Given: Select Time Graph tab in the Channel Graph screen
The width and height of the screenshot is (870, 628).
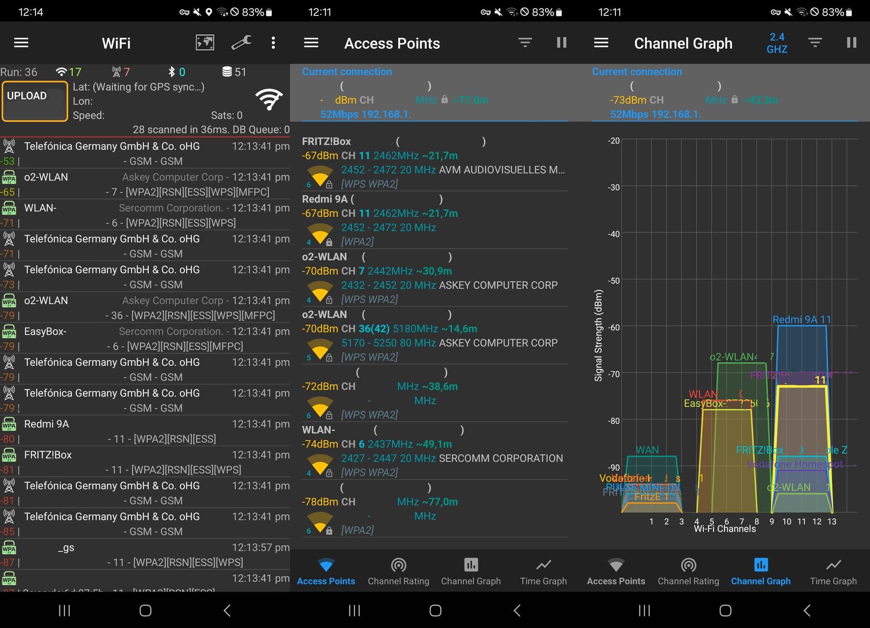Looking at the screenshot, I should point(833,571).
